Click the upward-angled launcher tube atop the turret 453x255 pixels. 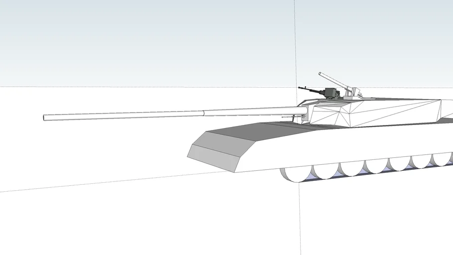click(333, 81)
